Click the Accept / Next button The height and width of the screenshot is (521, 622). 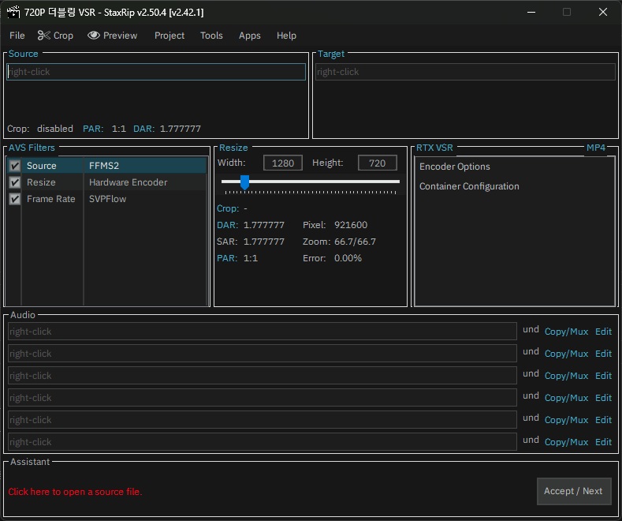point(574,491)
